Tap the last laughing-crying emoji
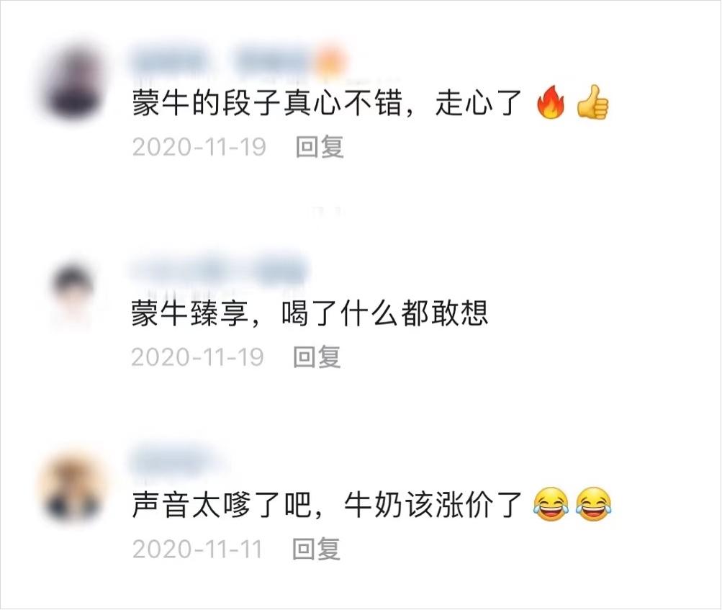Viewport: 722px width, 610px height. [593, 504]
